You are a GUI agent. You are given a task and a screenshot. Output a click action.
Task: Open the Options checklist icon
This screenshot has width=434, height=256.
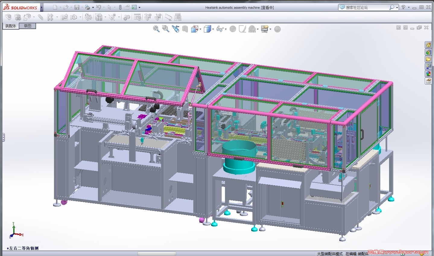[135, 7]
